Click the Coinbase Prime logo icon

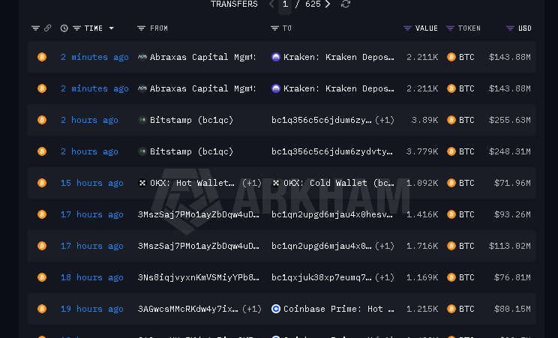point(276,309)
